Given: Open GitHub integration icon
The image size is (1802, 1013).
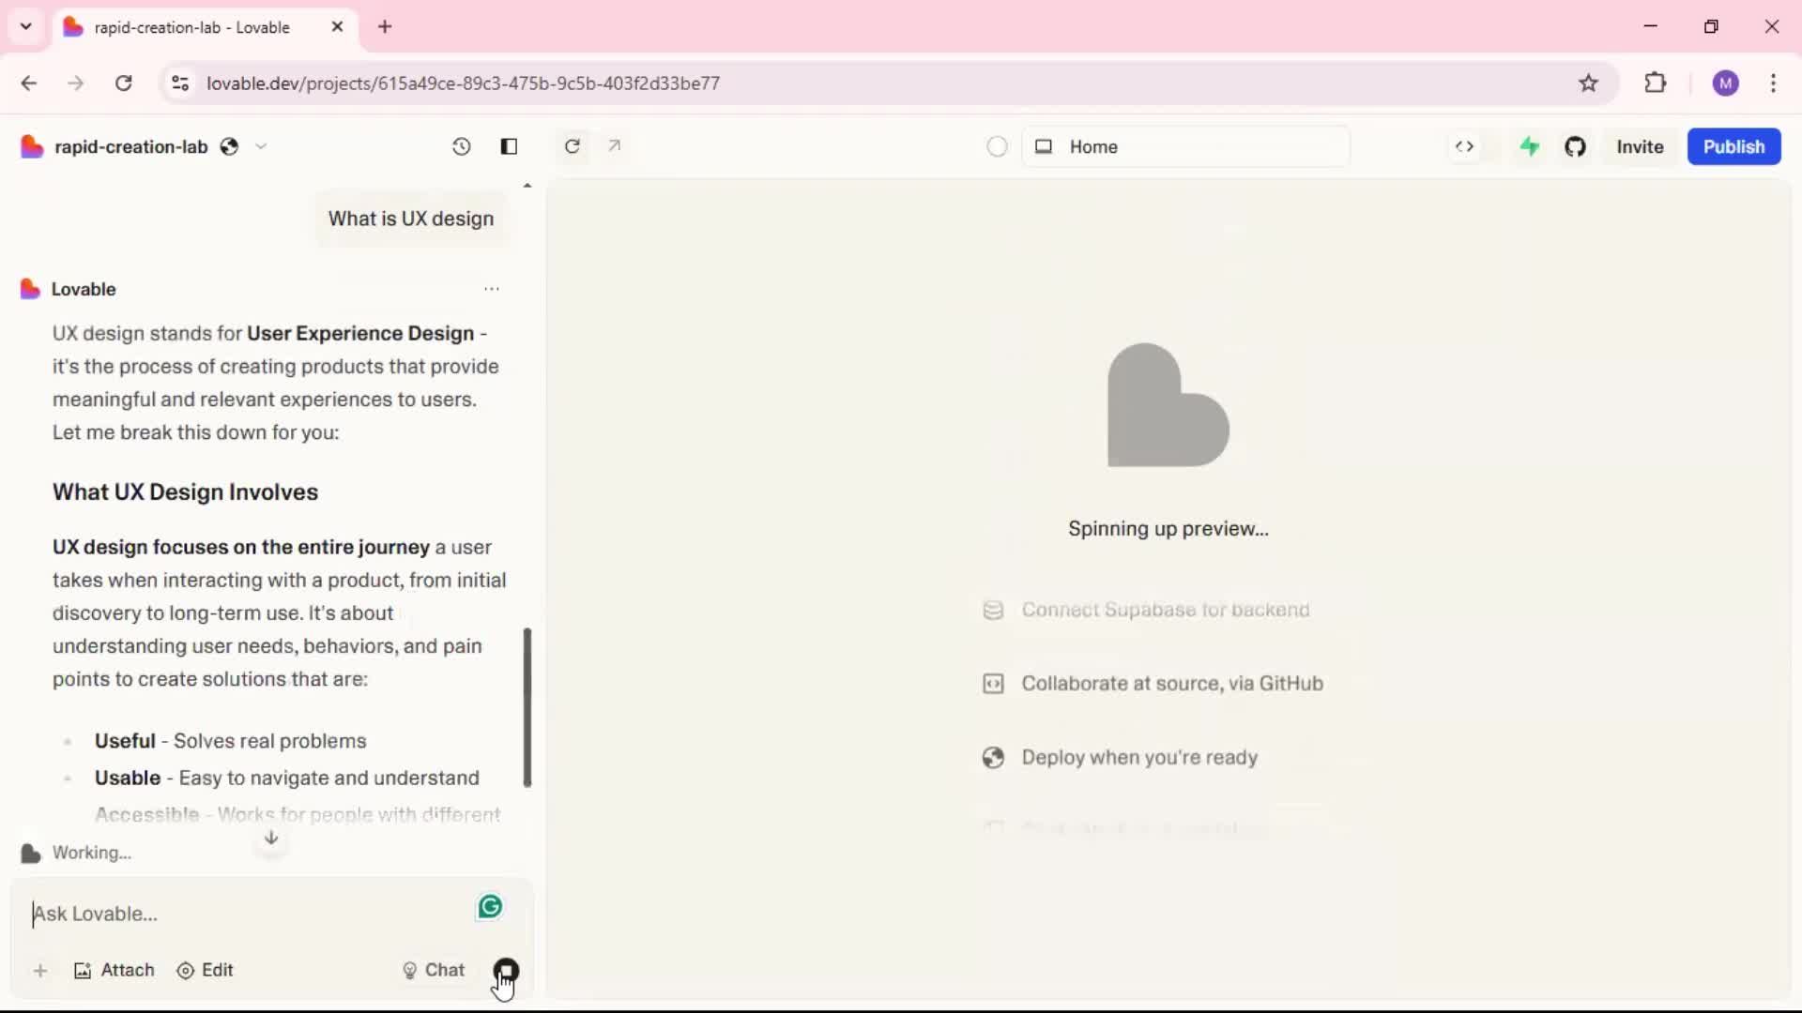Looking at the screenshot, I should click(x=1575, y=146).
